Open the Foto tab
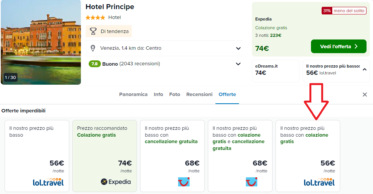Image resolution: width=373 pixels, height=194 pixels. pyautogui.click(x=175, y=95)
